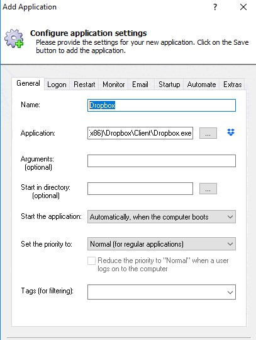
Task: Click the question mark help icon in the title bar
Action: coord(215,7)
